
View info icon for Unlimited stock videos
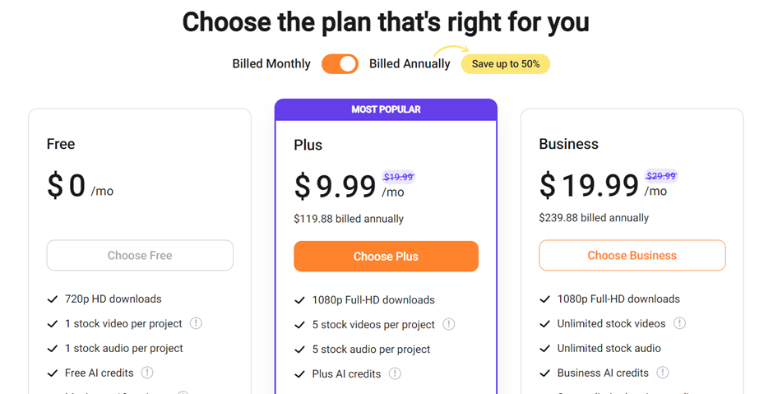point(679,323)
